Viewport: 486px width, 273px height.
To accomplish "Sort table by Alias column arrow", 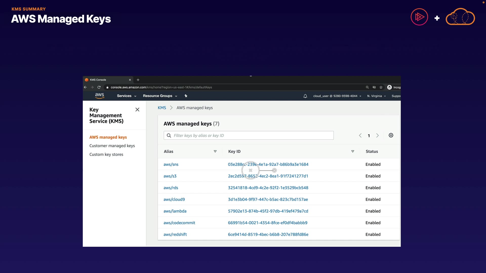I will 215,151.
